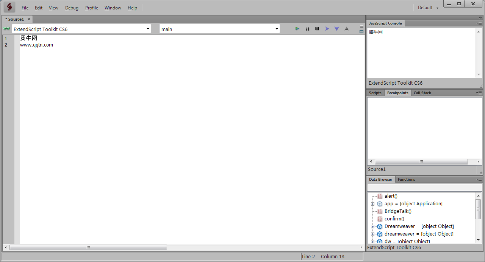Switch to the Call Stack tab
This screenshot has height=262, width=485.
click(422, 93)
